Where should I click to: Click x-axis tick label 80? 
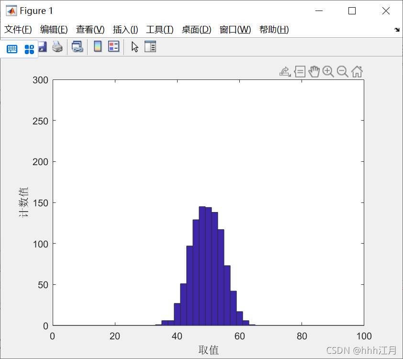click(302, 336)
